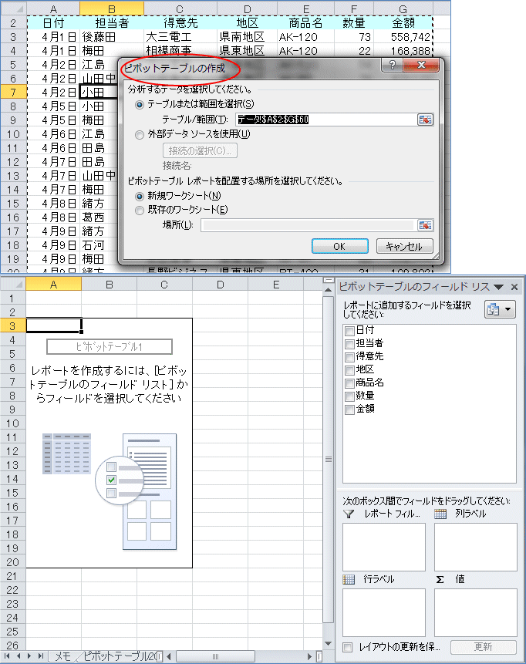Click the horizontal scrollbar right arrow
The image size is (526, 664).
(x=309, y=656)
